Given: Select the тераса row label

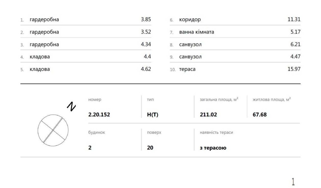Looking at the screenshot, I should coord(187,69).
